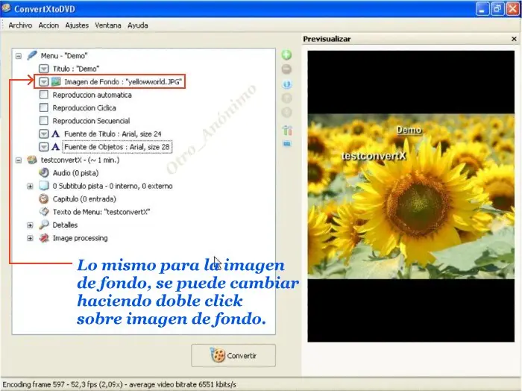Click the merge titles icon in side toolbar
522x391 pixels.
click(x=287, y=131)
